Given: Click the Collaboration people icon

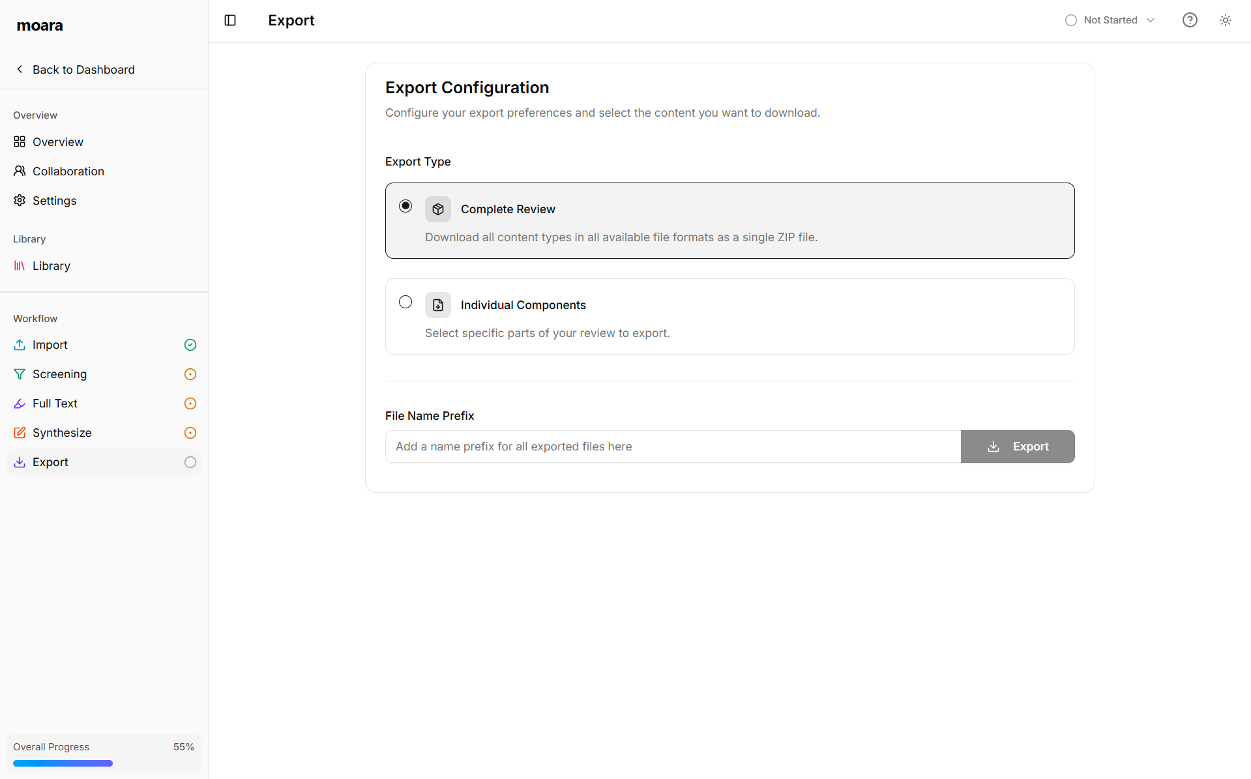Looking at the screenshot, I should pyautogui.click(x=19, y=171).
